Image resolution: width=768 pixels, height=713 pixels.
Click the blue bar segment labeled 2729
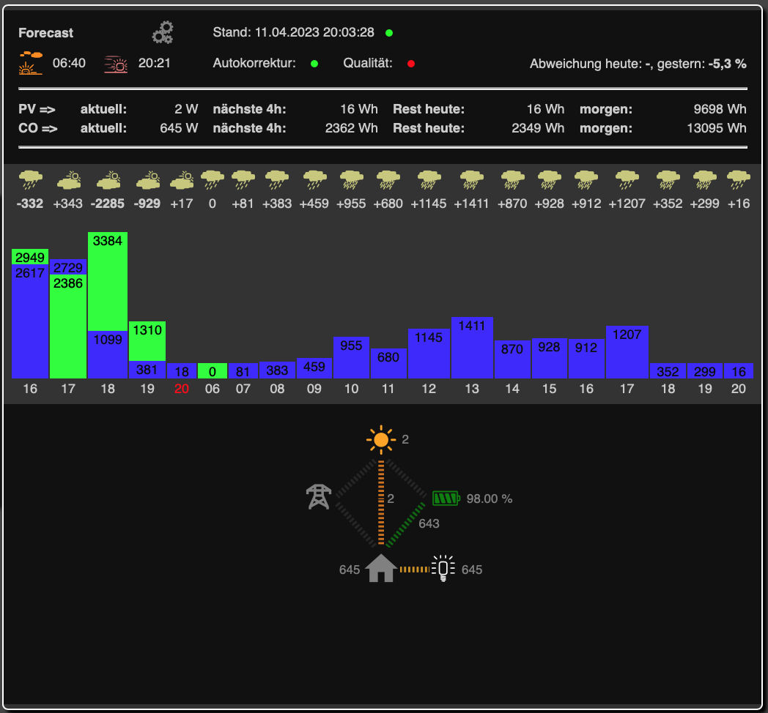[68, 266]
